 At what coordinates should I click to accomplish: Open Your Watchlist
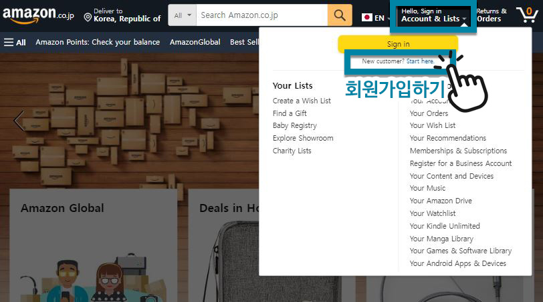click(x=433, y=213)
